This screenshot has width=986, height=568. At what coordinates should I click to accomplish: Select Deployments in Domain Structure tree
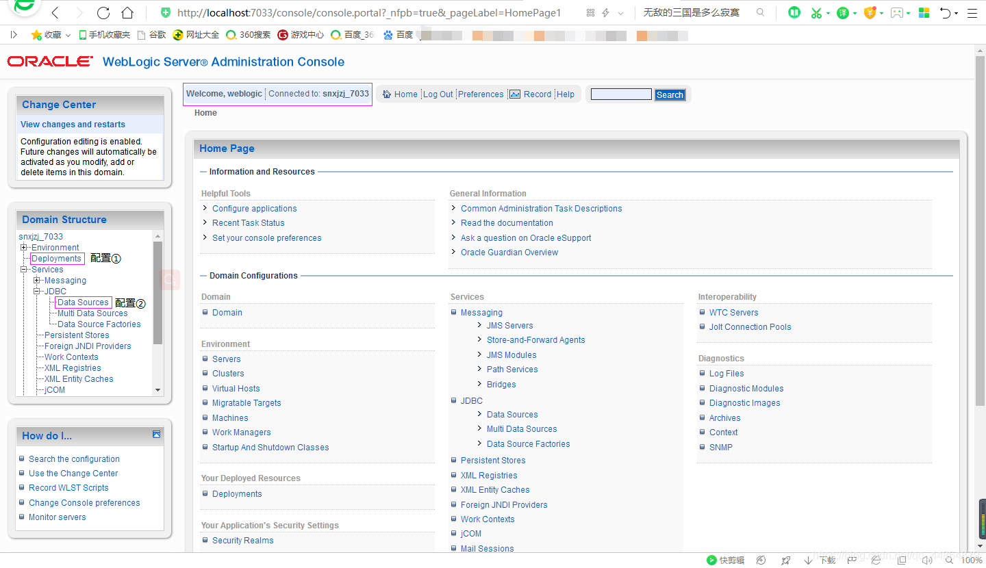click(x=56, y=259)
